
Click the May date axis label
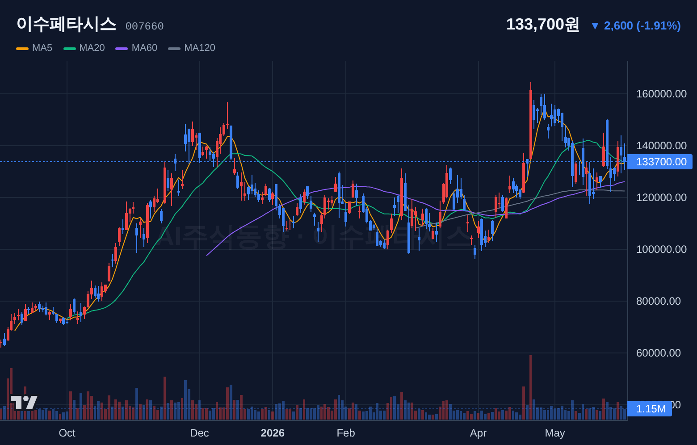[x=555, y=433]
